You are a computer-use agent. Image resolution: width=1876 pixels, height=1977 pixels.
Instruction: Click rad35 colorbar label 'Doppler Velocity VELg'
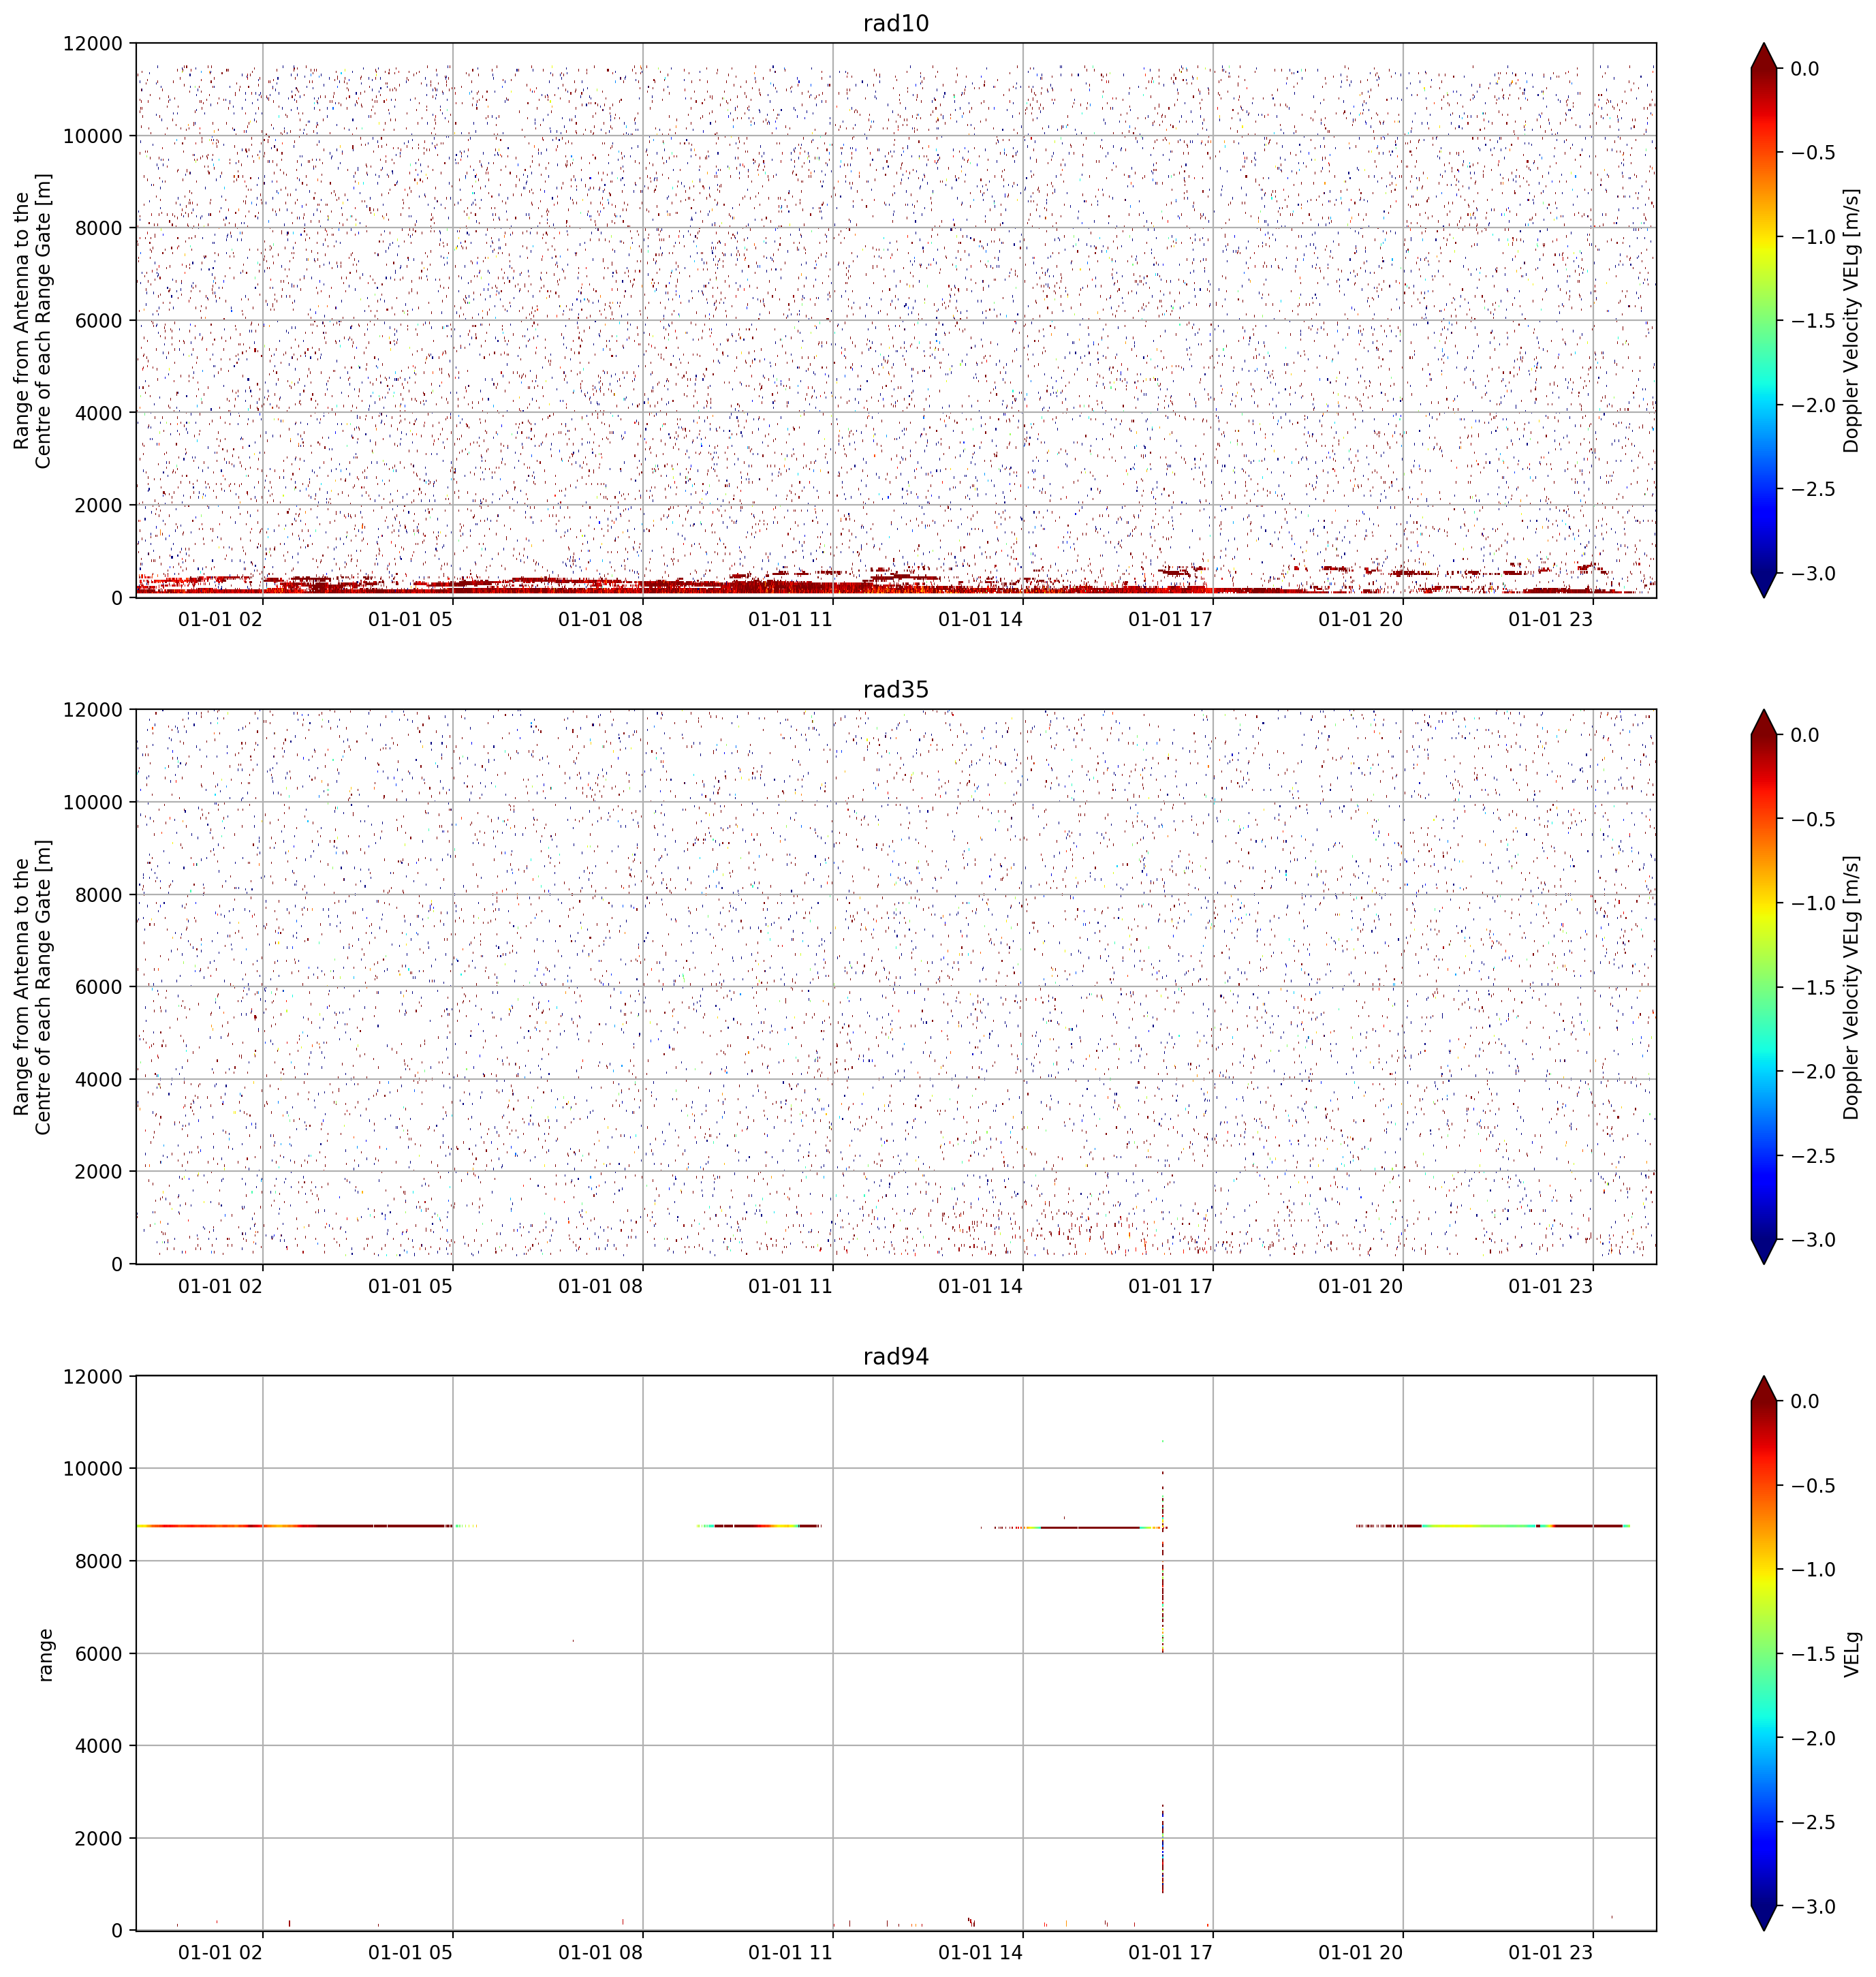click(x=1852, y=987)
